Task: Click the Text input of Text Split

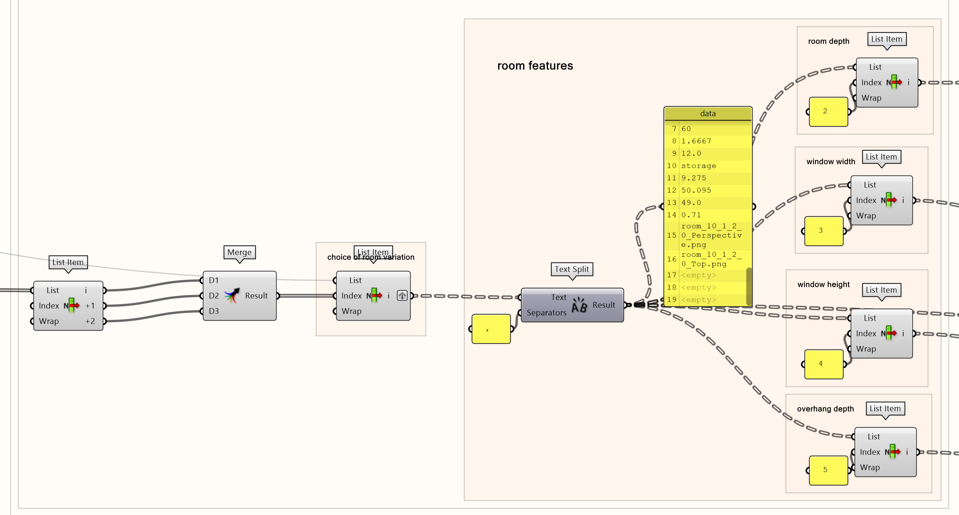Action: pos(558,297)
